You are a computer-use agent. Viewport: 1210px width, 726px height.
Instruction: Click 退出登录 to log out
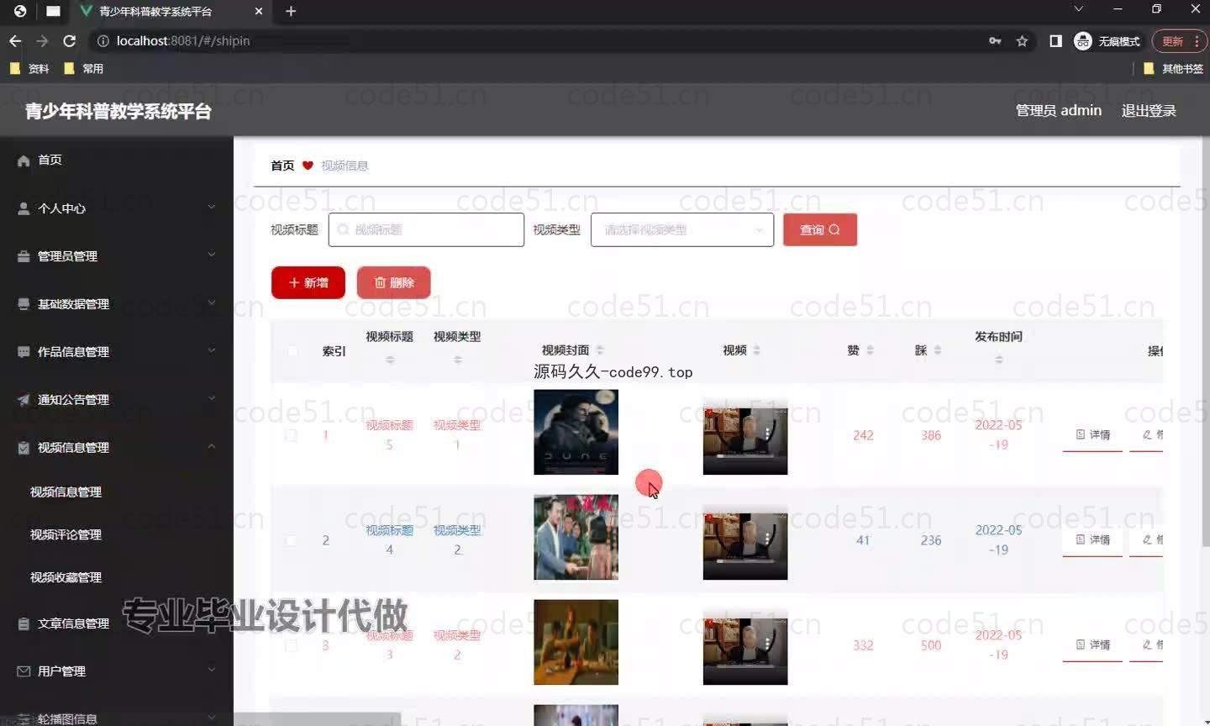pos(1149,111)
